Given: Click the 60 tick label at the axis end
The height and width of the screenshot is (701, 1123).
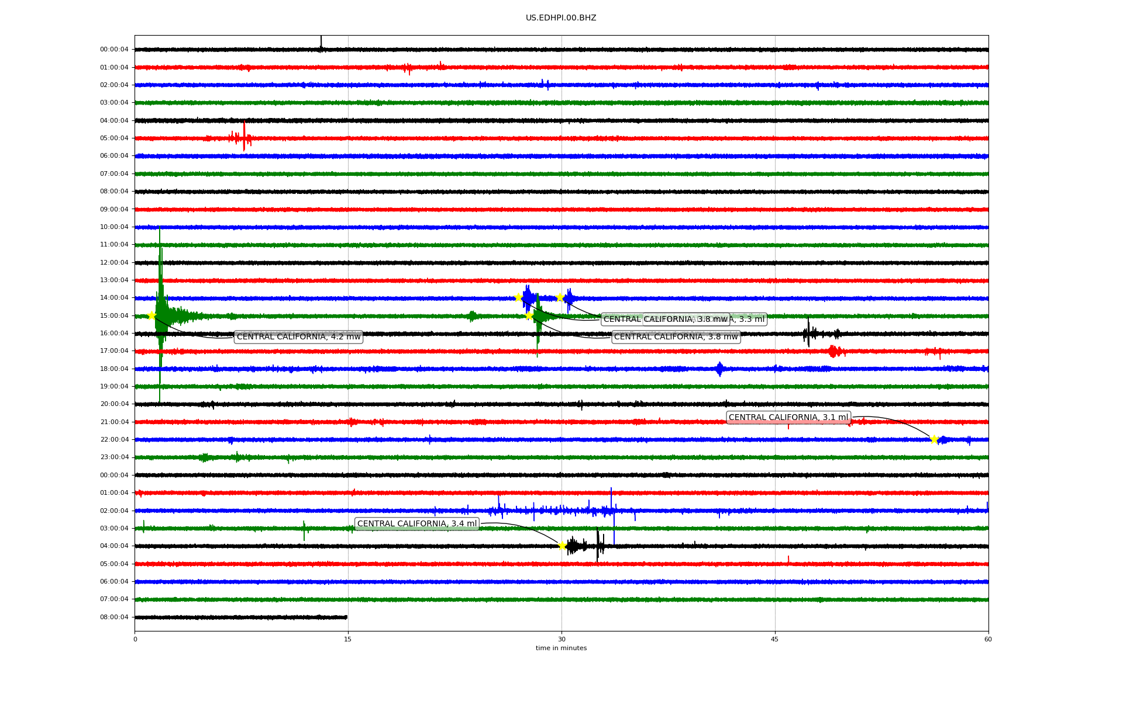Looking at the screenshot, I should [x=988, y=639].
